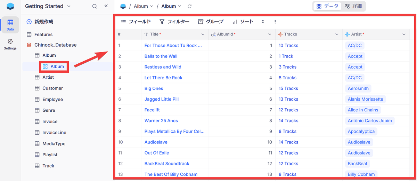
Task: Click the reload icon beside Album breadcrumb
Action: 189,6
